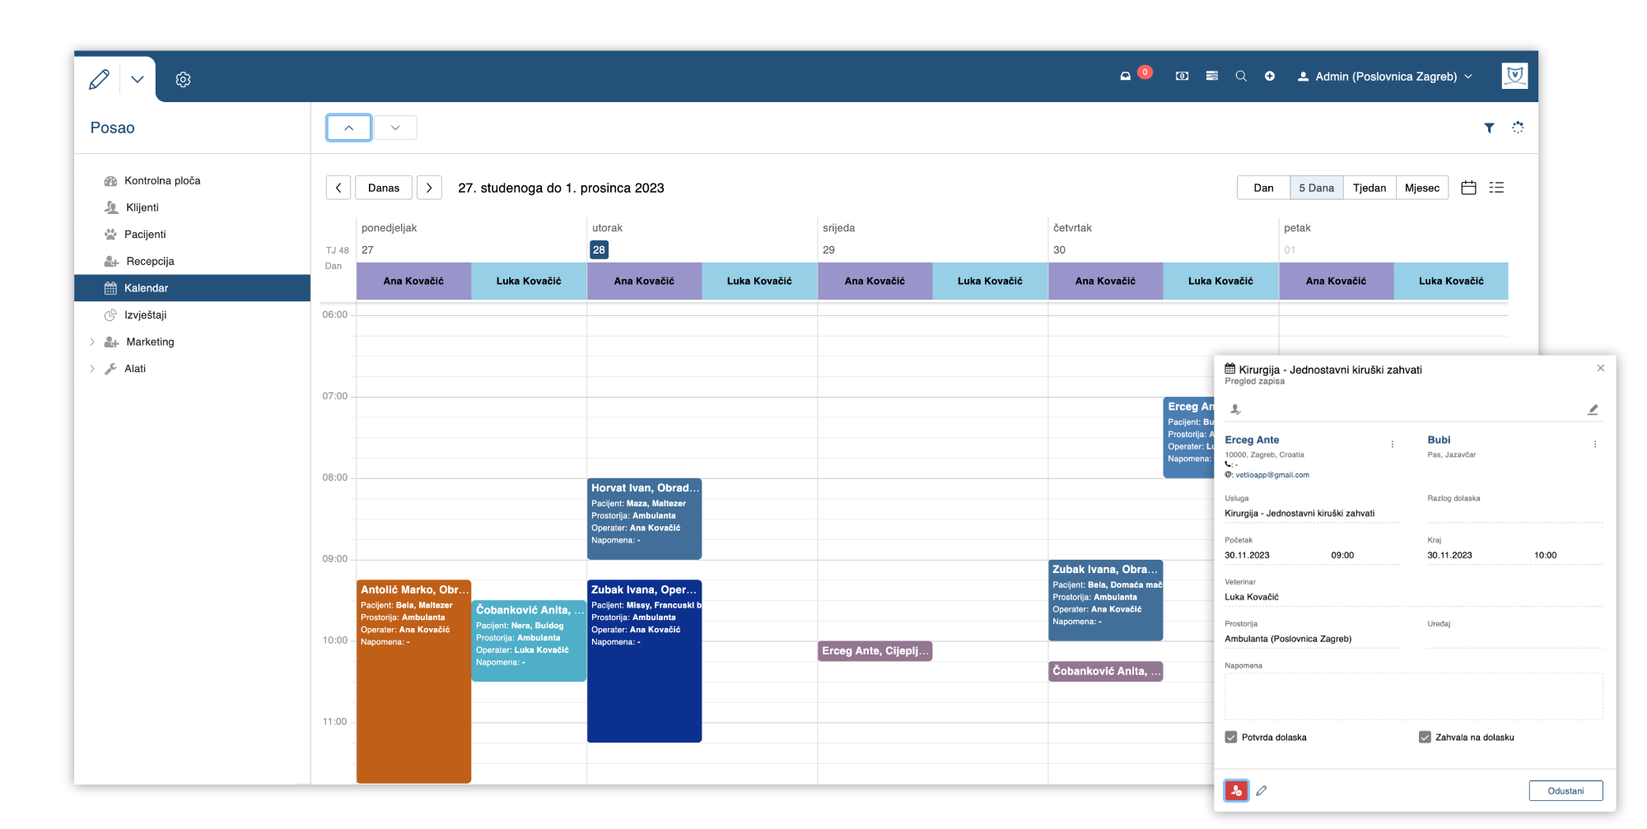Expand the Marketing menu section
The height and width of the screenshot is (829, 1647).
coord(92,342)
